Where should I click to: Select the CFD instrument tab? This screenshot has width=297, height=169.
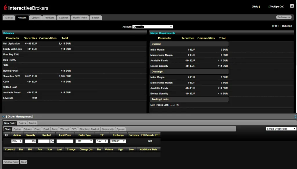[74, 129]
